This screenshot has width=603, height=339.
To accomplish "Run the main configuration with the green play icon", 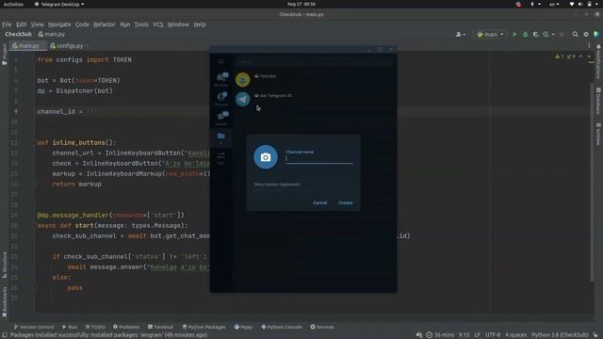I will coord(514,34).
